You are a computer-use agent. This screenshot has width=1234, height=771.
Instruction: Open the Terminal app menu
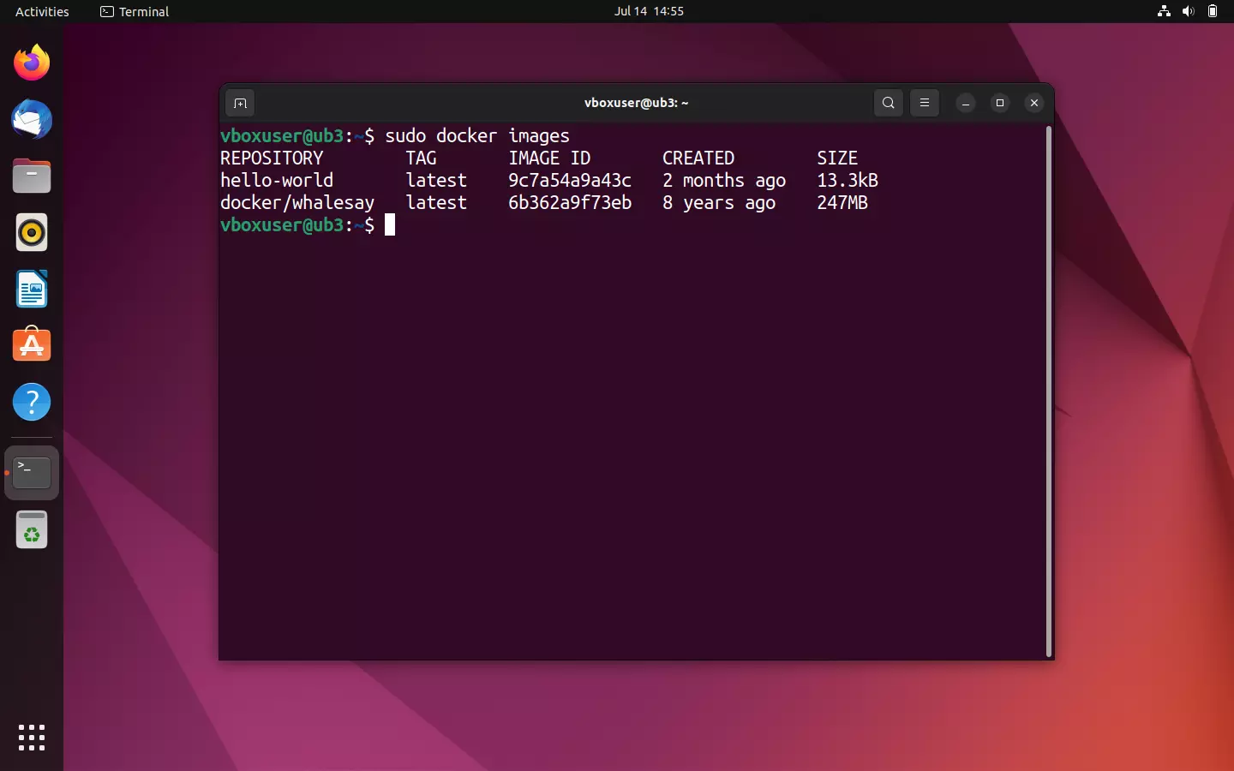[x=134, y=11]
